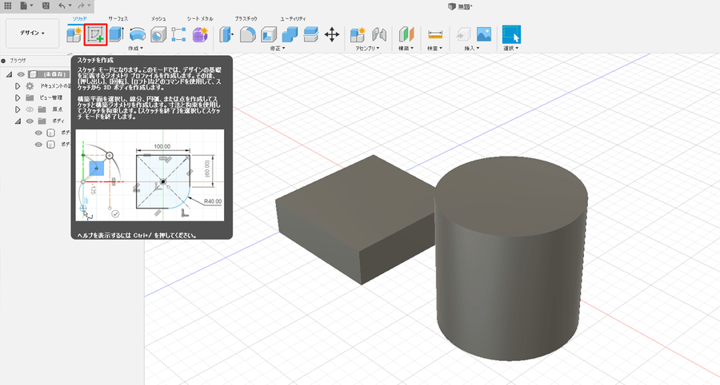
Task: Select the Press Pull tool
Action: pyautogui.click(x=226, y=34)
